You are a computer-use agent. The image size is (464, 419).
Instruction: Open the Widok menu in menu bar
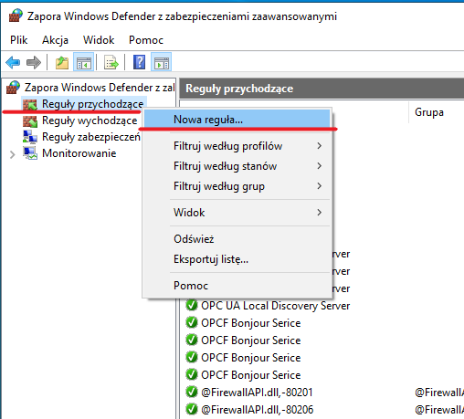point(99,40)
